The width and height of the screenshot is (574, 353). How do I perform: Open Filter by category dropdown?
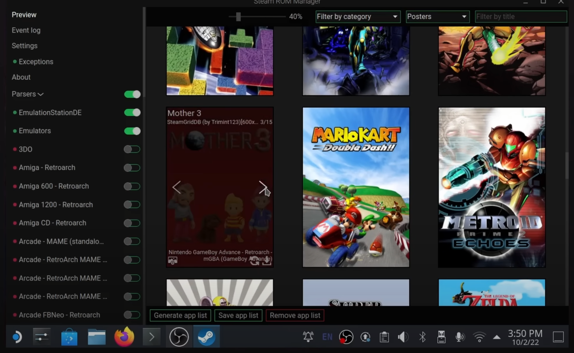[x=358, y=17]
